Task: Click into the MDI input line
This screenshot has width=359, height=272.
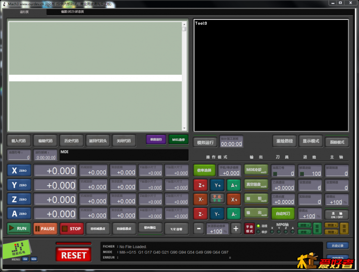Action: tap(124, 155)
